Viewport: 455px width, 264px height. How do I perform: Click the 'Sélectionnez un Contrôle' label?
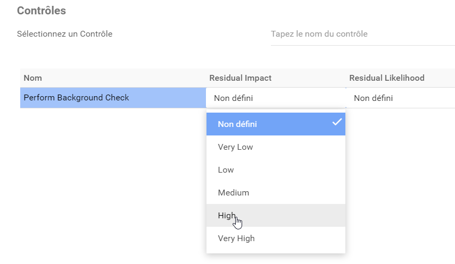(x=64, y=34)
